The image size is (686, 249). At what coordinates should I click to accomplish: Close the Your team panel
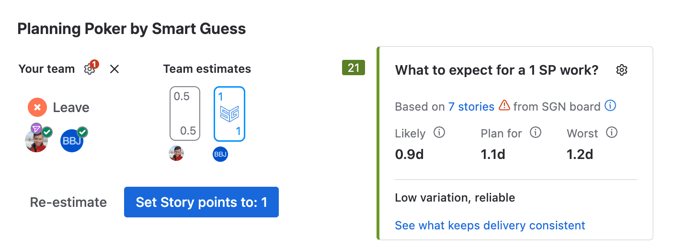(114, 69)
